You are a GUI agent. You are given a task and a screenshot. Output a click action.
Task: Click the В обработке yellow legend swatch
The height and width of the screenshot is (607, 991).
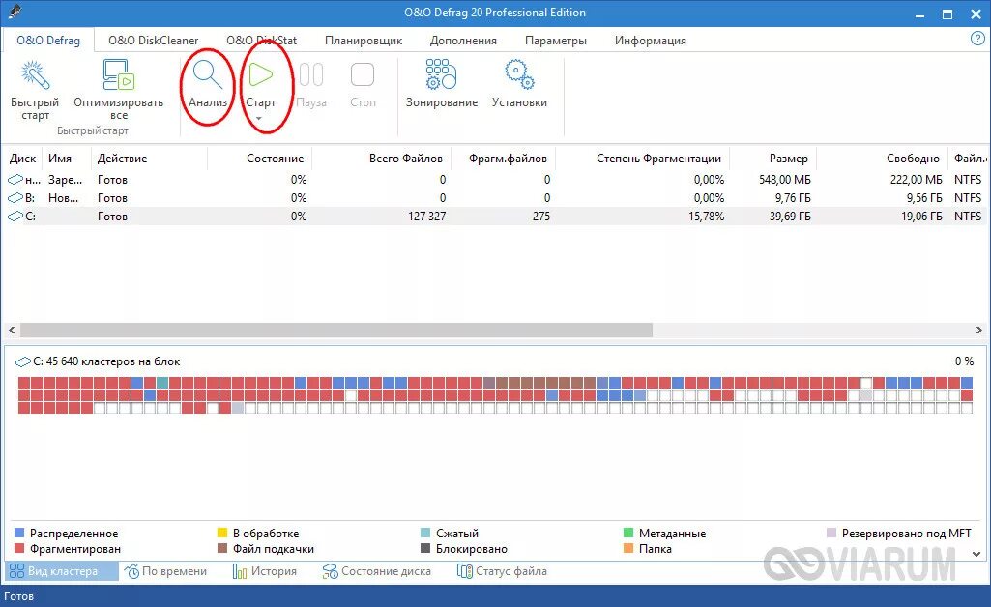coord(221,534)
